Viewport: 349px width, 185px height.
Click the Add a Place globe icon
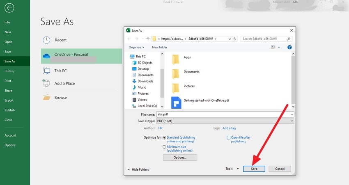point(46,83)
